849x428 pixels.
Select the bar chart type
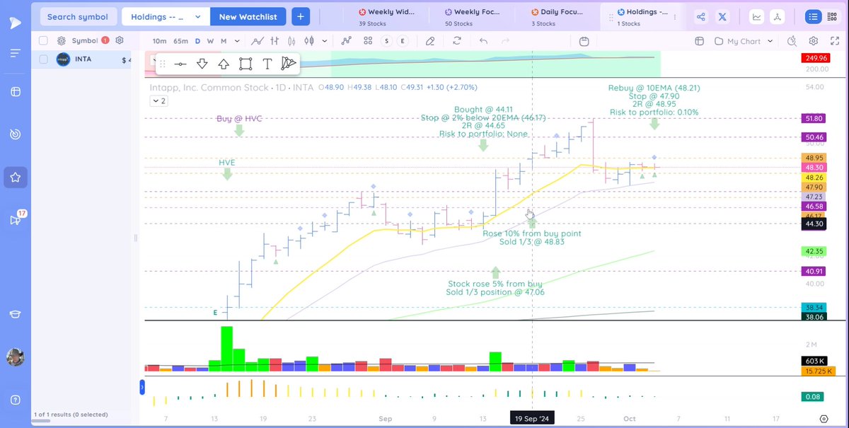tap(275, 41)
